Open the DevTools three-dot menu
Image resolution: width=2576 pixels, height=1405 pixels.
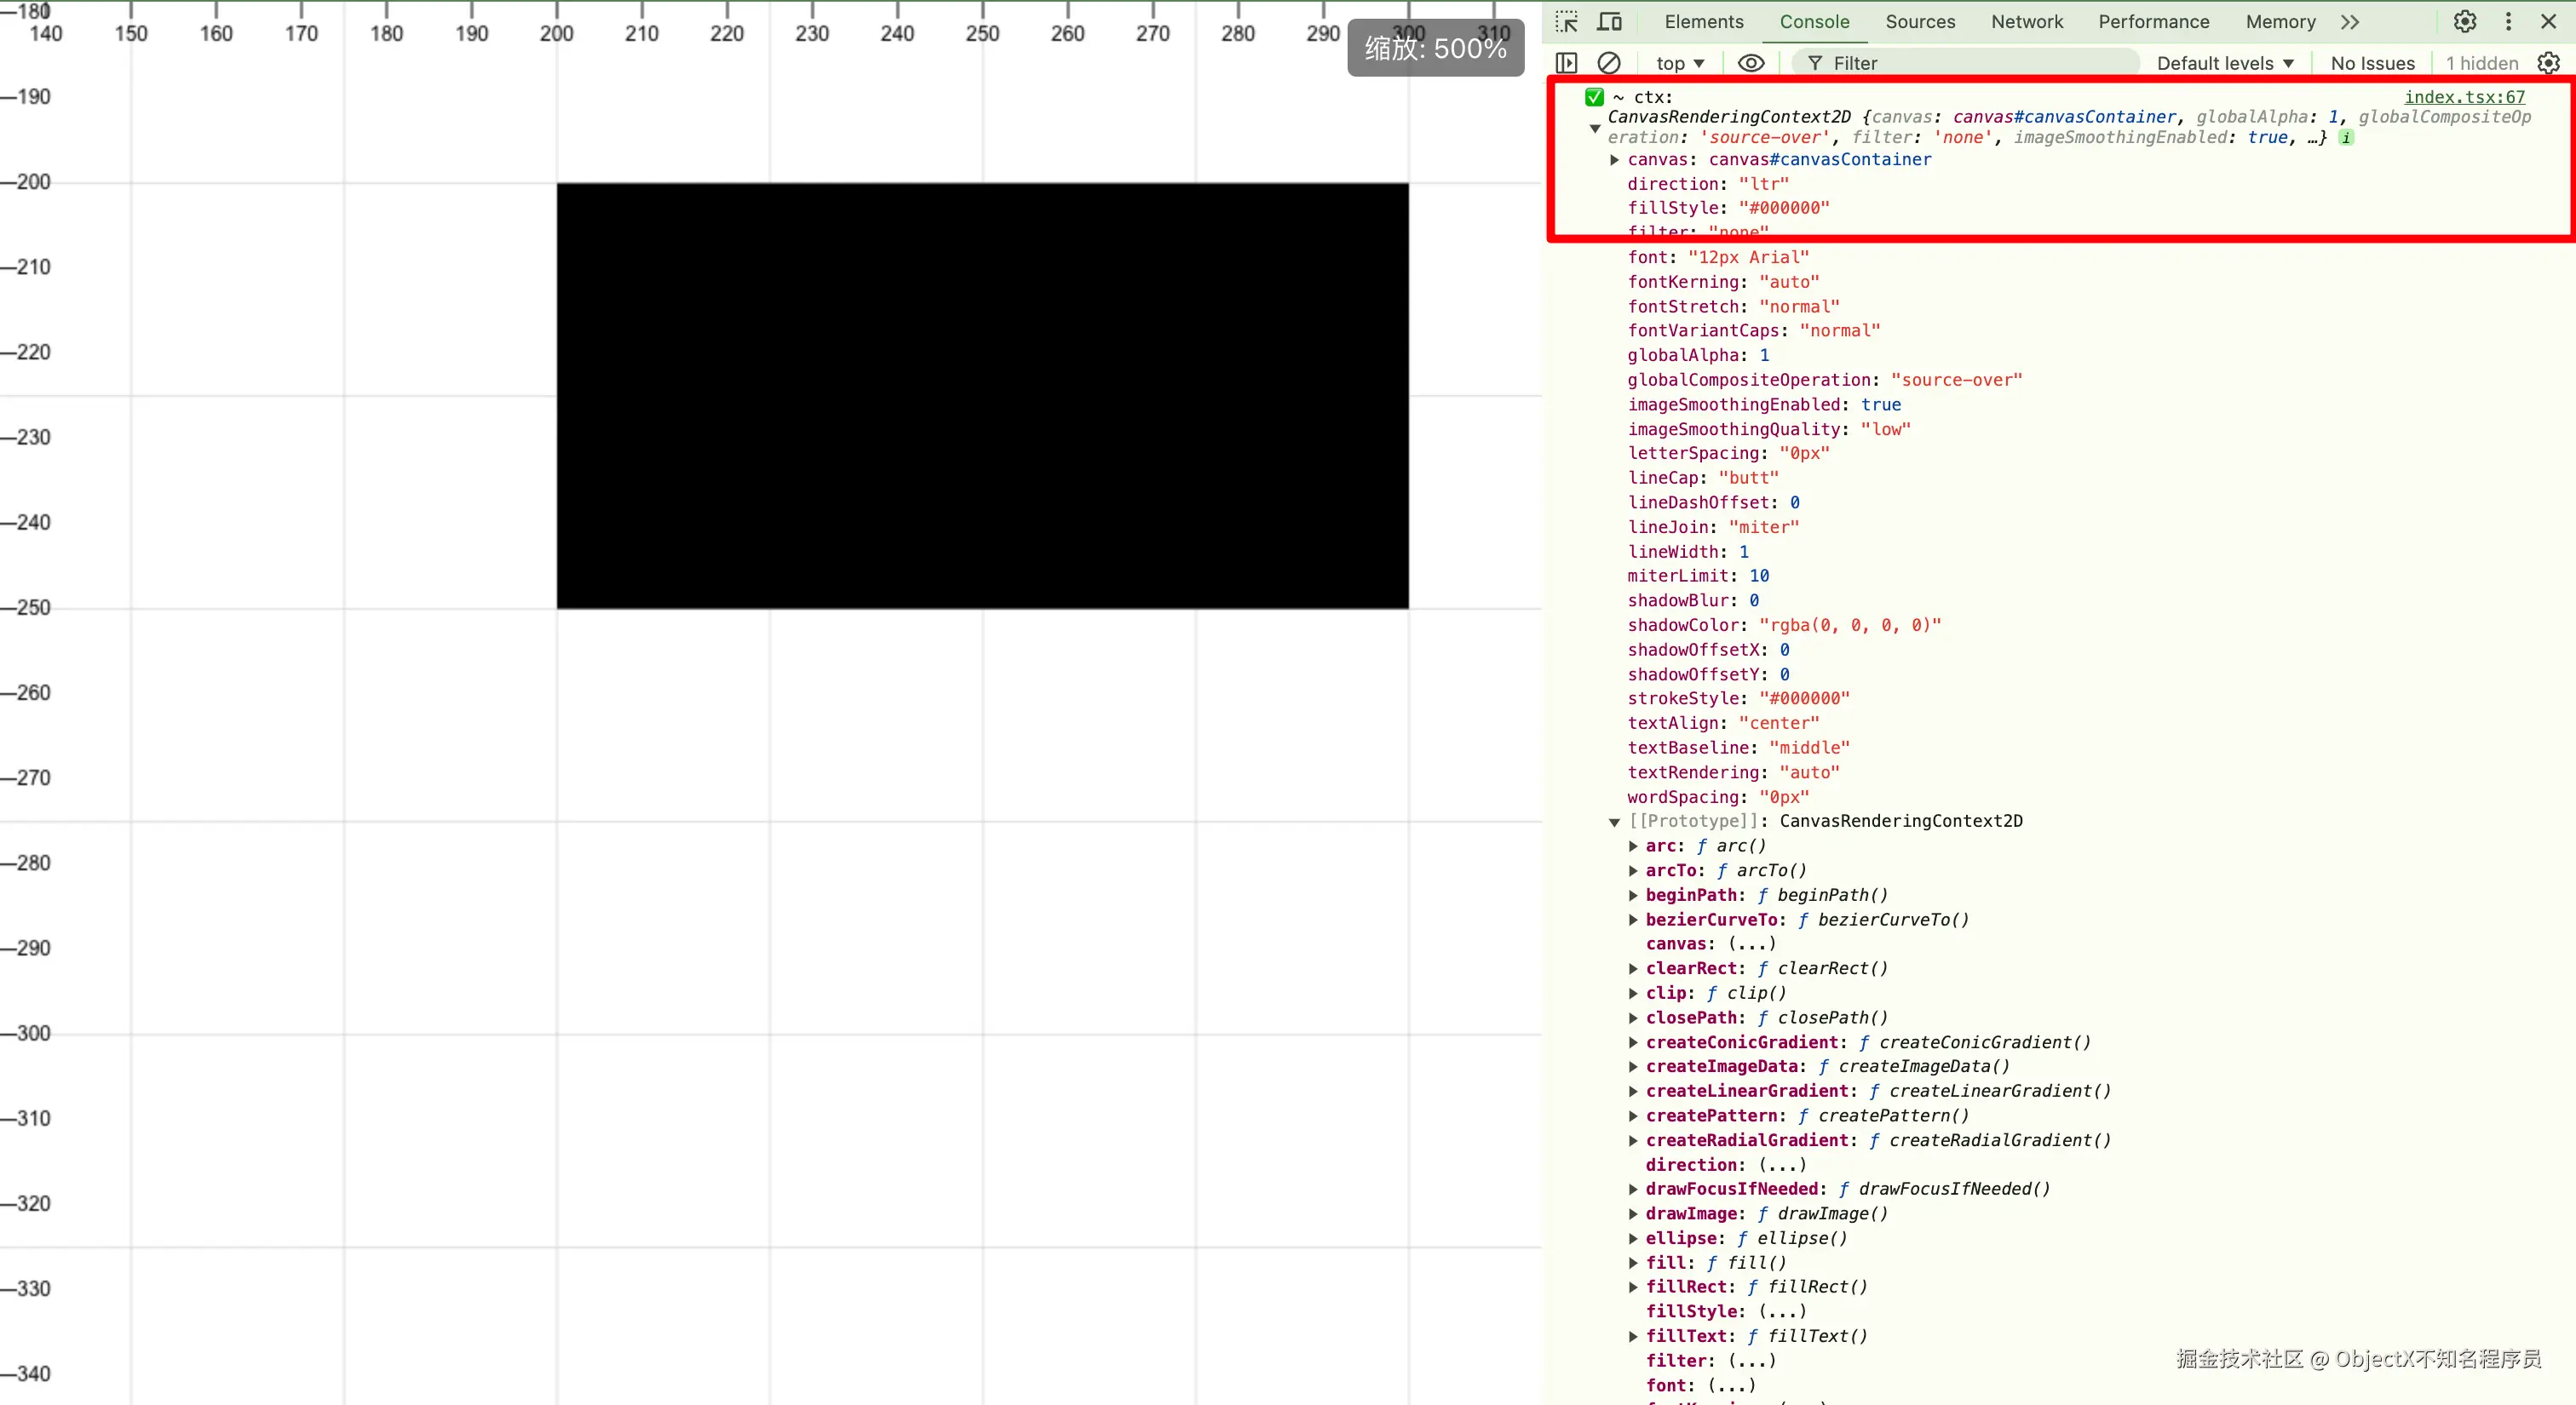[x=2508, y=22]
